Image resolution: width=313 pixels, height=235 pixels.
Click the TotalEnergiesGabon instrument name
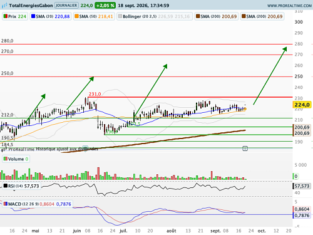click(31, 6)
